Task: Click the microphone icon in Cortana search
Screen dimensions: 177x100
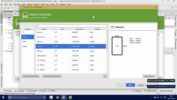Action: pyautogui.click(x=44, y=97)
